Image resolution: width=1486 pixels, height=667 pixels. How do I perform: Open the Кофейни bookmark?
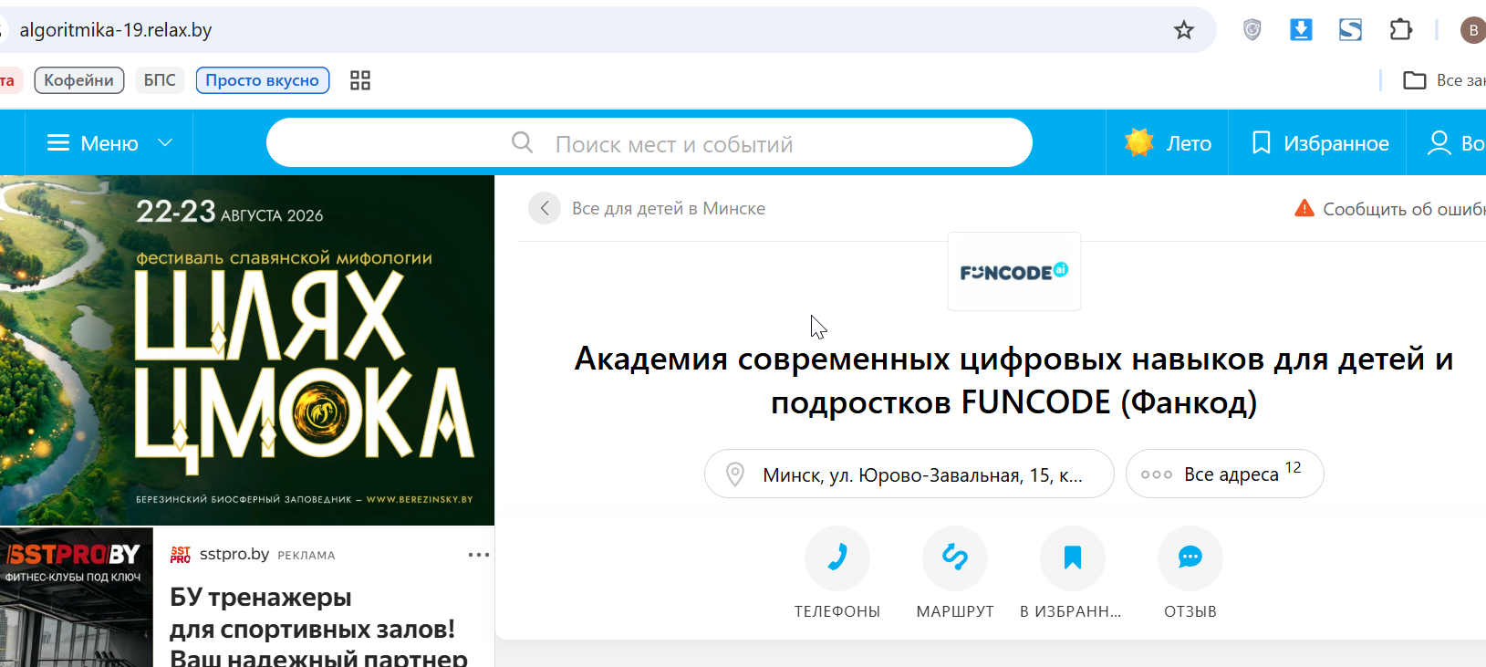79,80
